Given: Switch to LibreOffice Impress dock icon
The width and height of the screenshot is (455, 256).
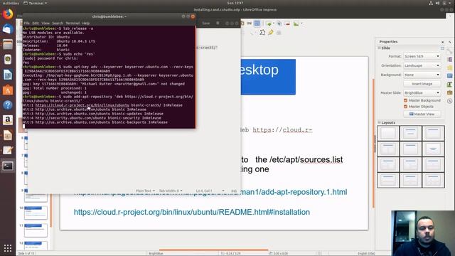Looking at the screenshot, I should pyautogui.click(x=8, y=135).
